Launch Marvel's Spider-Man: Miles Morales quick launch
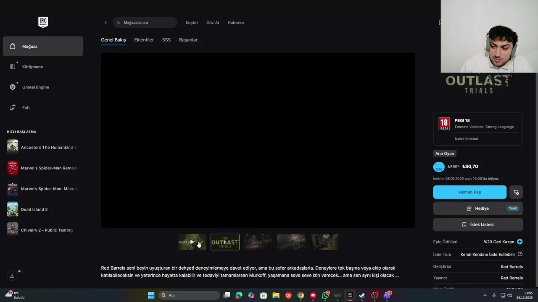The image size is (538, 302). click(x=43, y=189)
